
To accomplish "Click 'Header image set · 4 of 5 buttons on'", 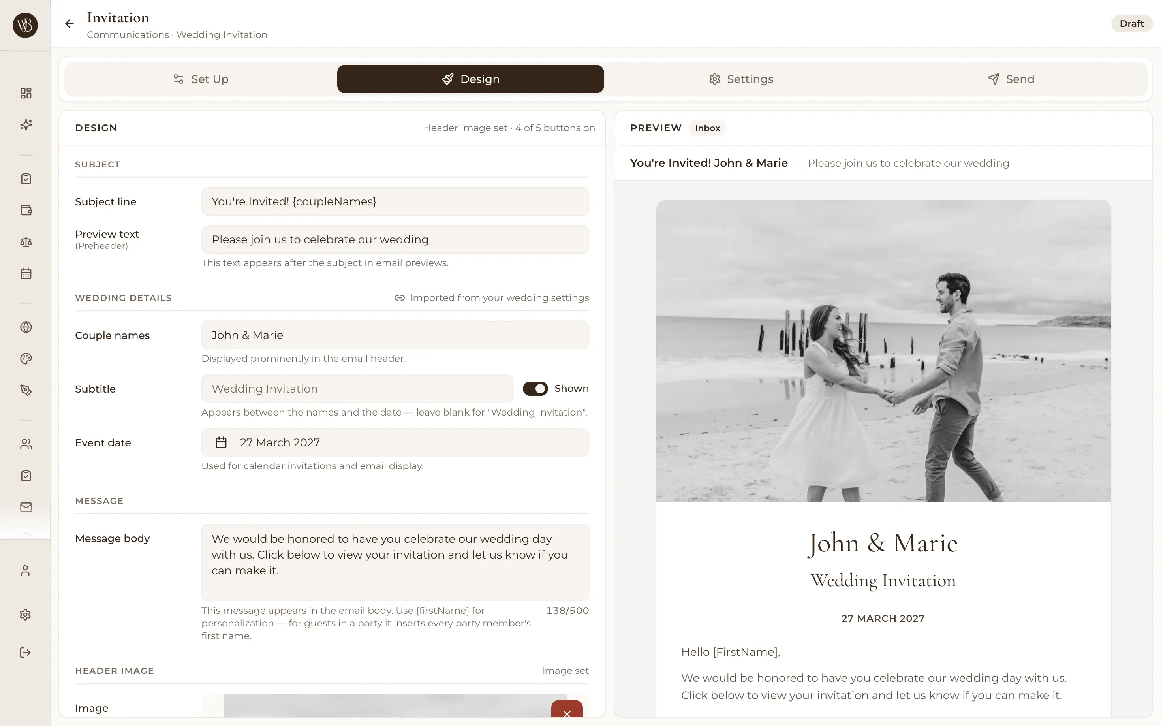I will [x=509, y=128].
